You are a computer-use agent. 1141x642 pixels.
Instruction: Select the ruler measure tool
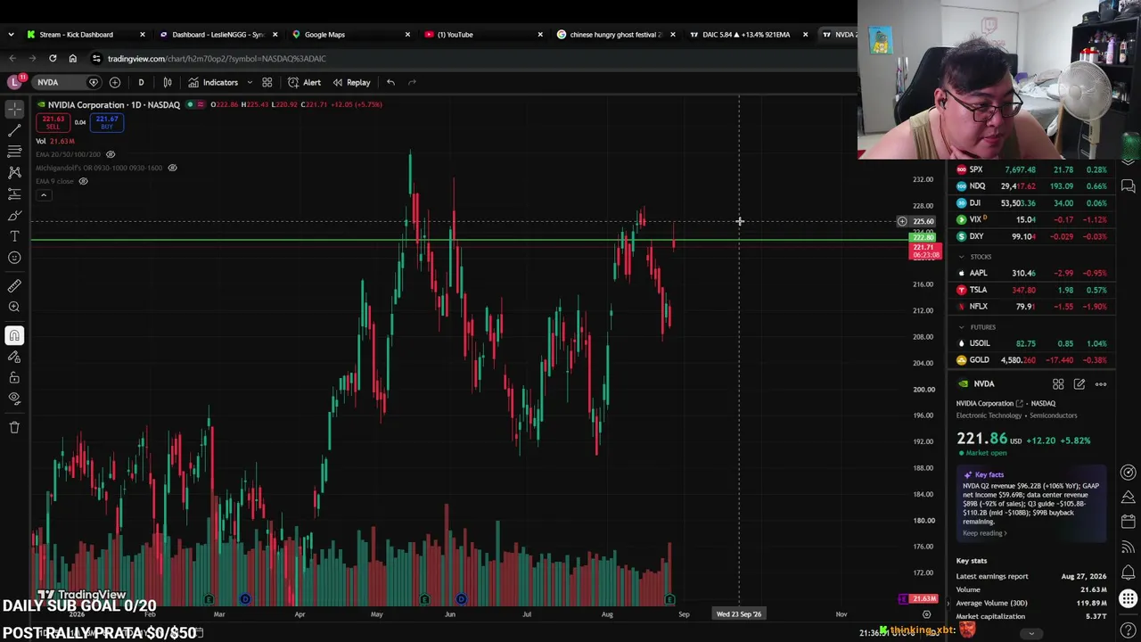point(14,286)
